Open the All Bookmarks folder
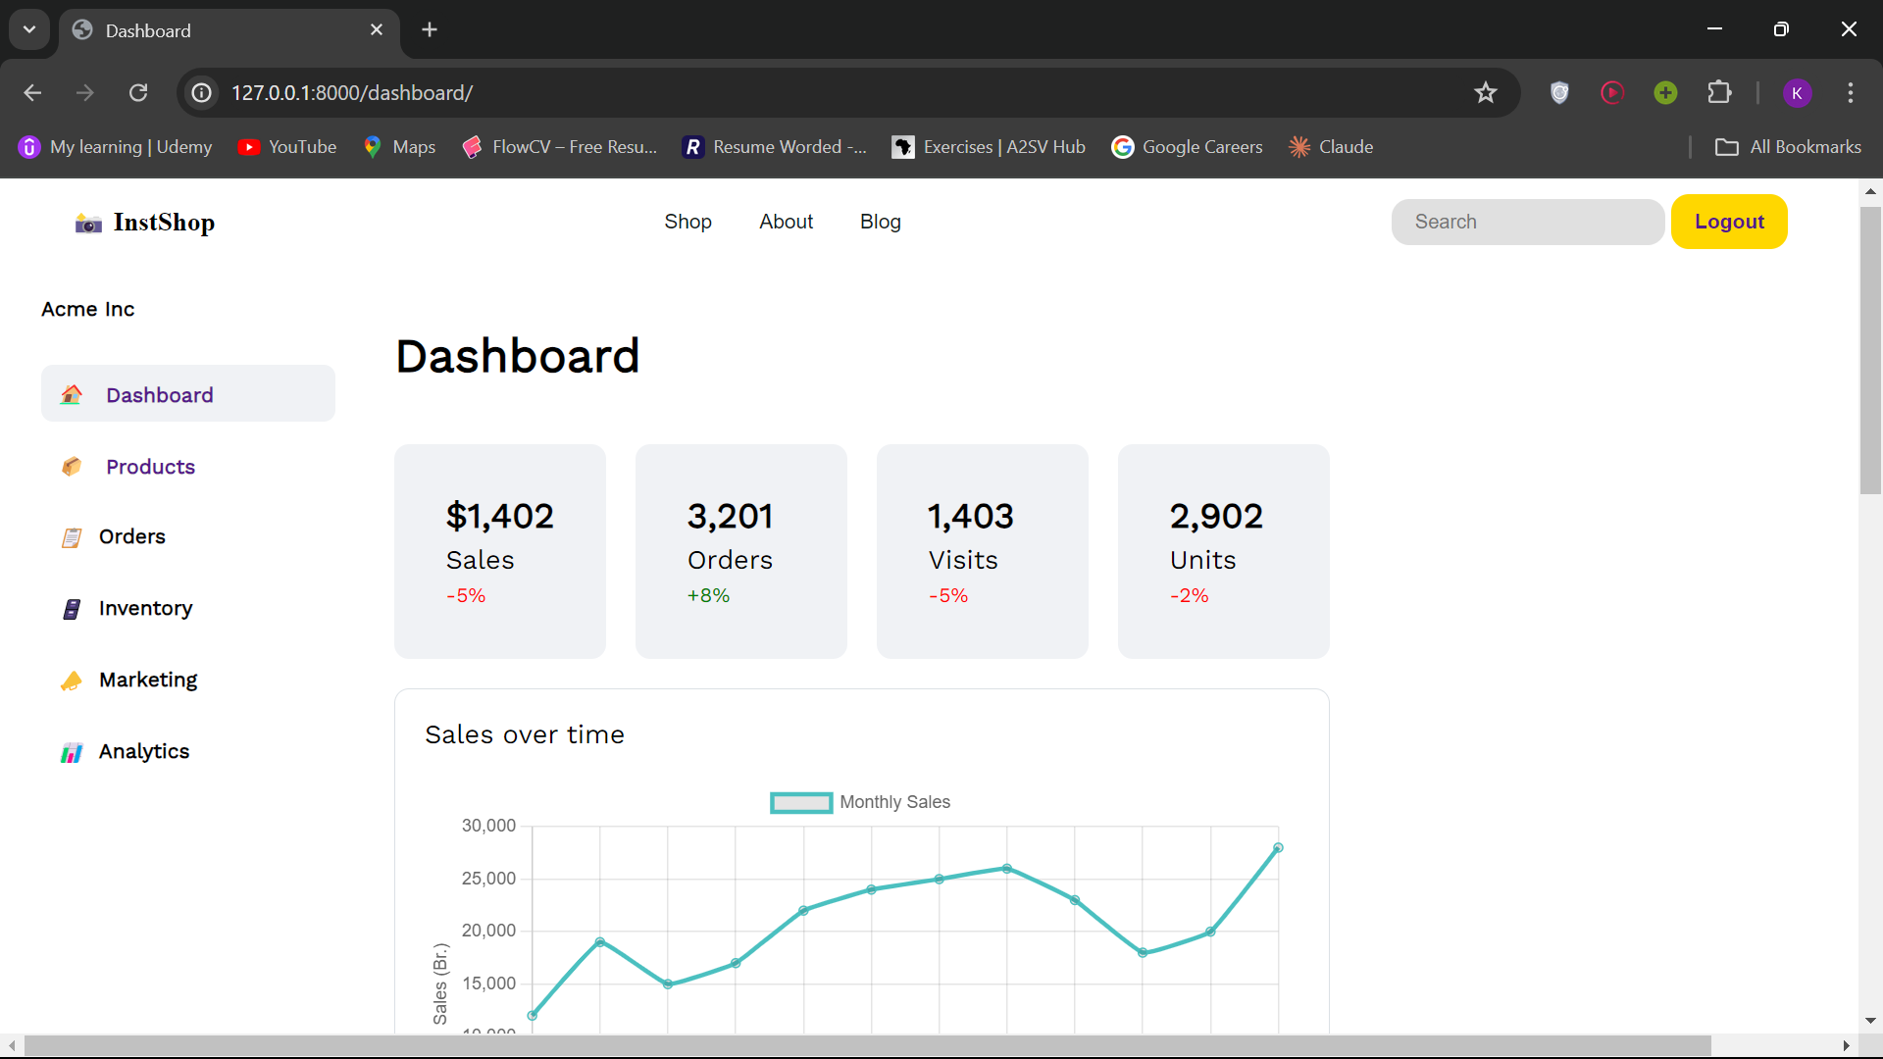Image resolution: width=1883 pixels, height=1059 pixels. click(1788, 147)
